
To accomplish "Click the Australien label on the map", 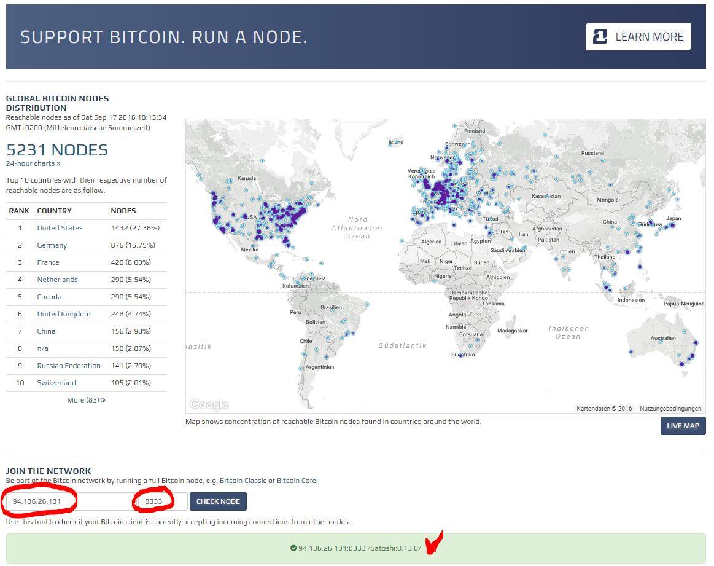I will 663,338.
